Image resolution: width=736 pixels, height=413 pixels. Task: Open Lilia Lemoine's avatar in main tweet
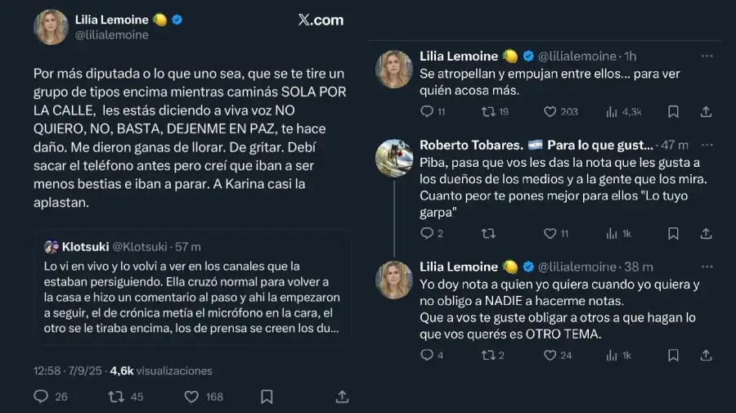pos(51,27)
